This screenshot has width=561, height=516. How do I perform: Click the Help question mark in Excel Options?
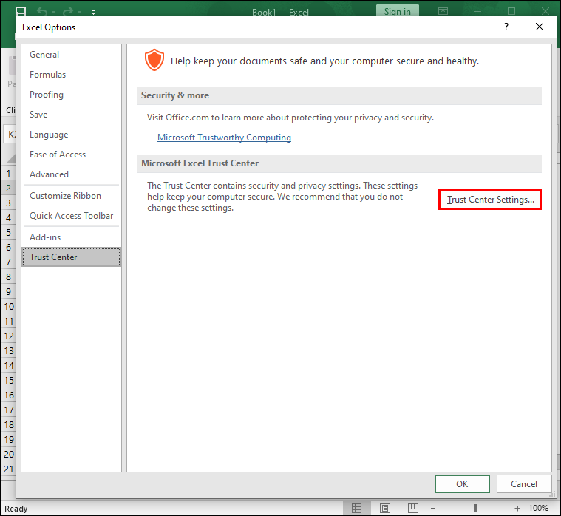(x=506, y=27)
